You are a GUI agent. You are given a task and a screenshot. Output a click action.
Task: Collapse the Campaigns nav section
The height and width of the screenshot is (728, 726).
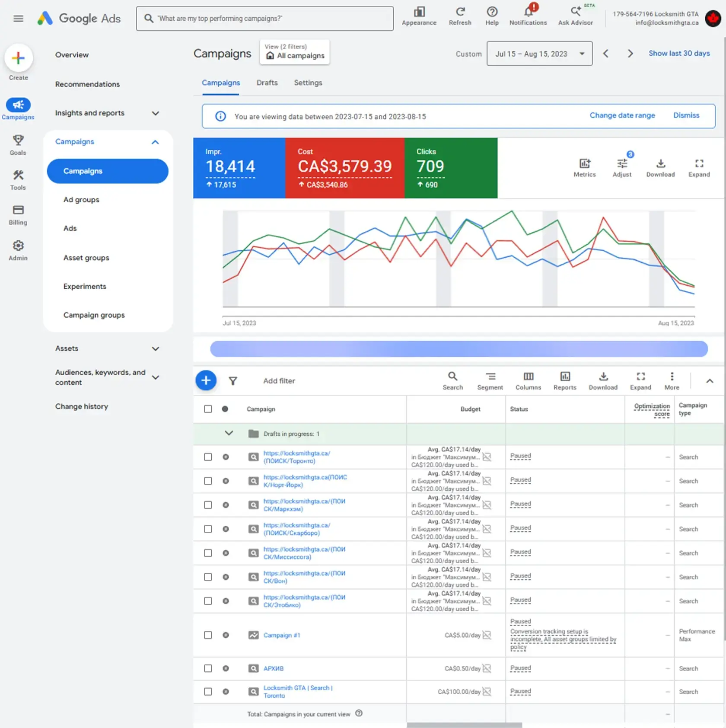pos(155,142)
